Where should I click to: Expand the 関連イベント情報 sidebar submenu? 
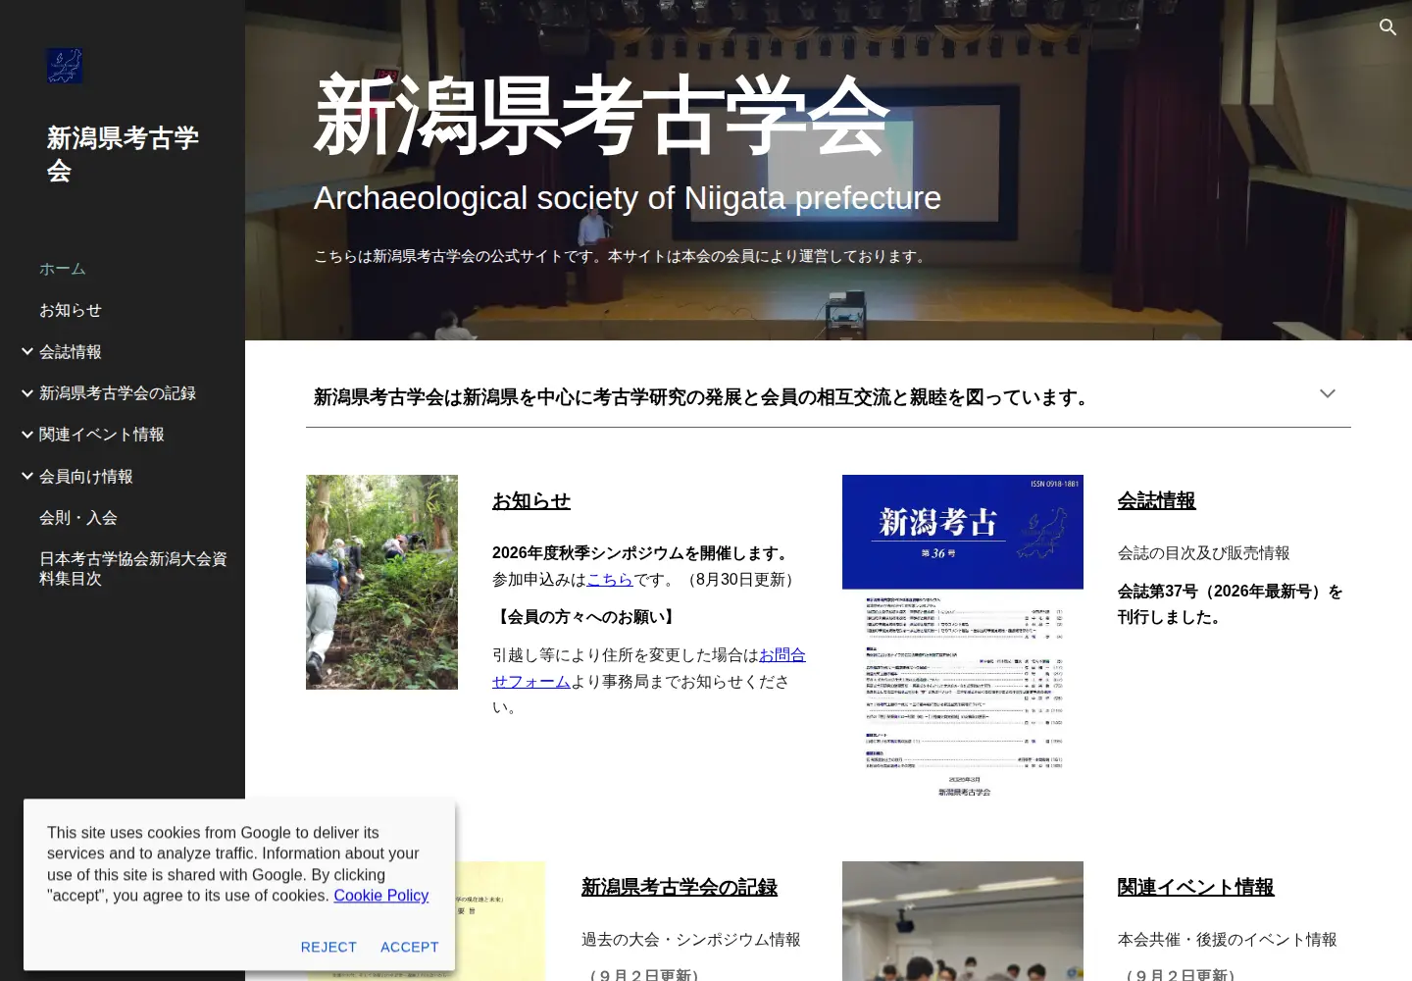pos(26,435)
